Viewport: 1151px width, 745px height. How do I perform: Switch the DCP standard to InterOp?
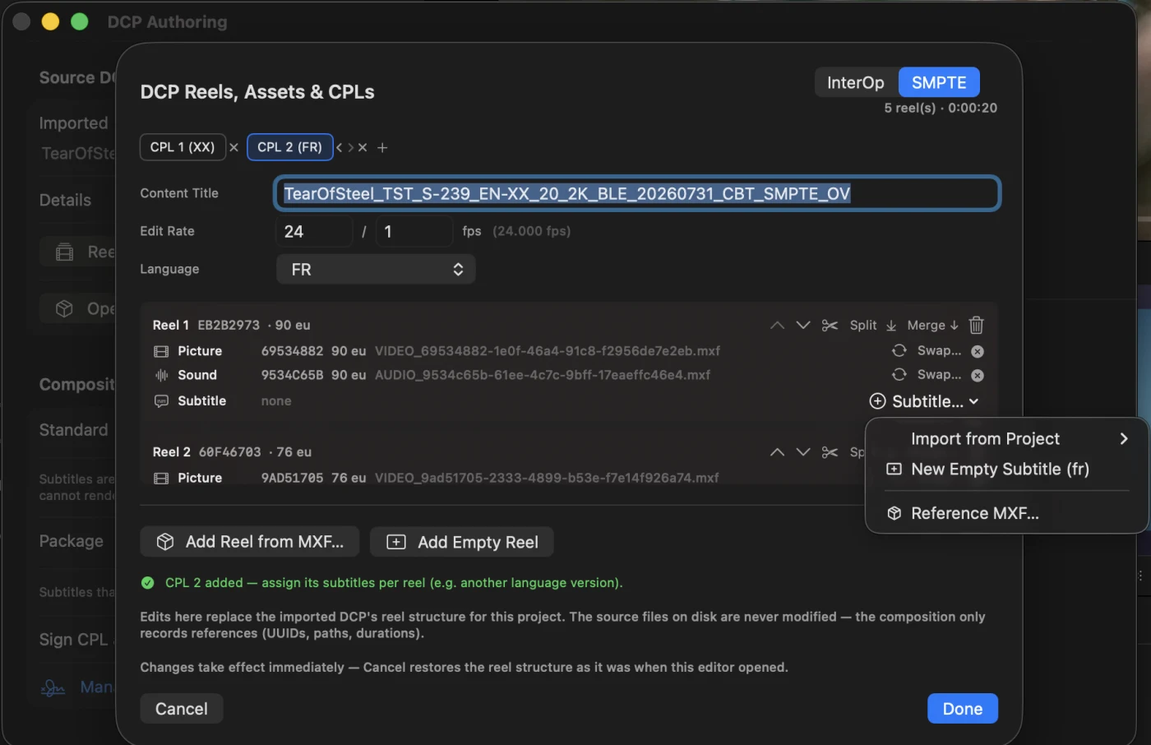pyautogui.click(x=856, y=82)
